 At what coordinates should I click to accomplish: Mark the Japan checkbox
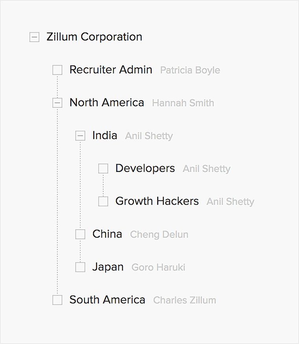coord(80,267)
